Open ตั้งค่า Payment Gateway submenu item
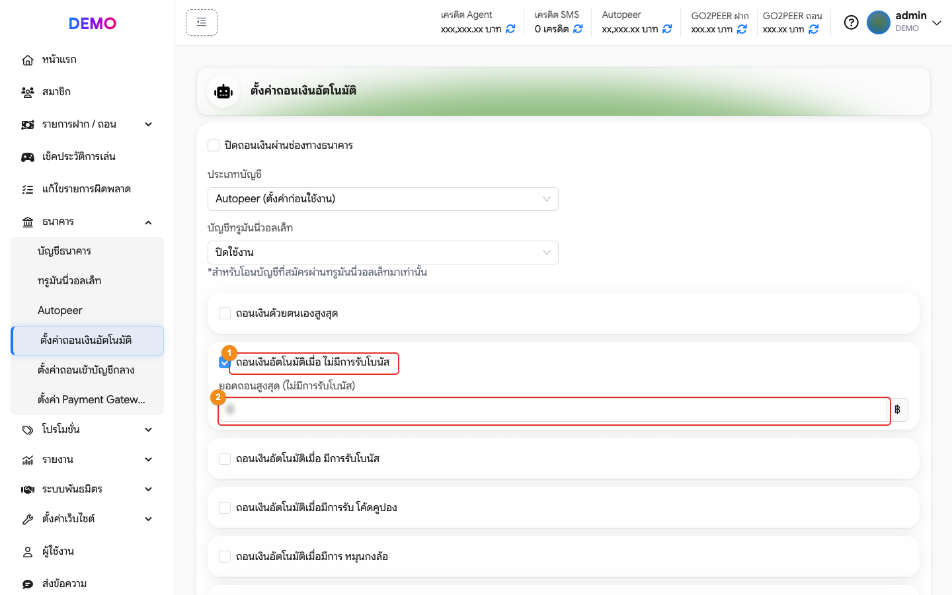The image size is (952, 595). [x=87, y=400]
